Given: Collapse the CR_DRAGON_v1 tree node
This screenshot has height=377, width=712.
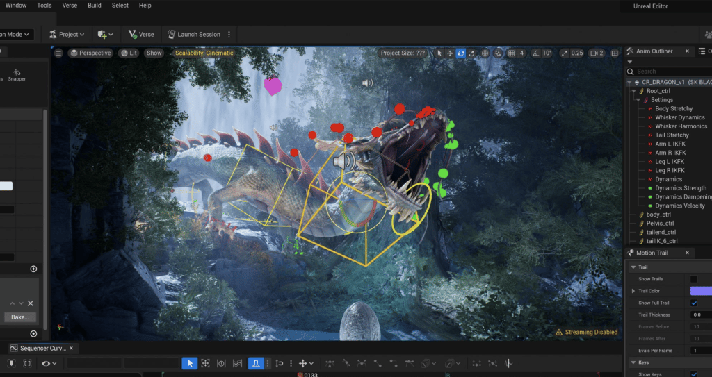Looking at the screenshot, I should point(629,83).
